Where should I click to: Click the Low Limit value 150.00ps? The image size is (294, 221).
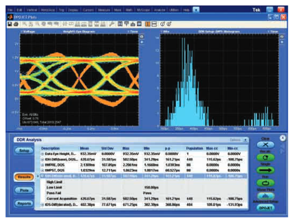tap(151, 188)
